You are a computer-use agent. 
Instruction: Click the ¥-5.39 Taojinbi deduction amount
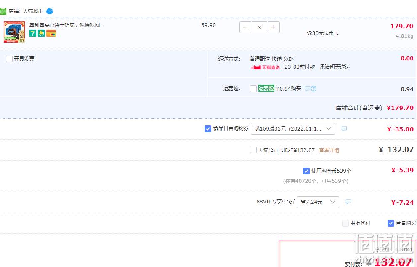[402, 171]
